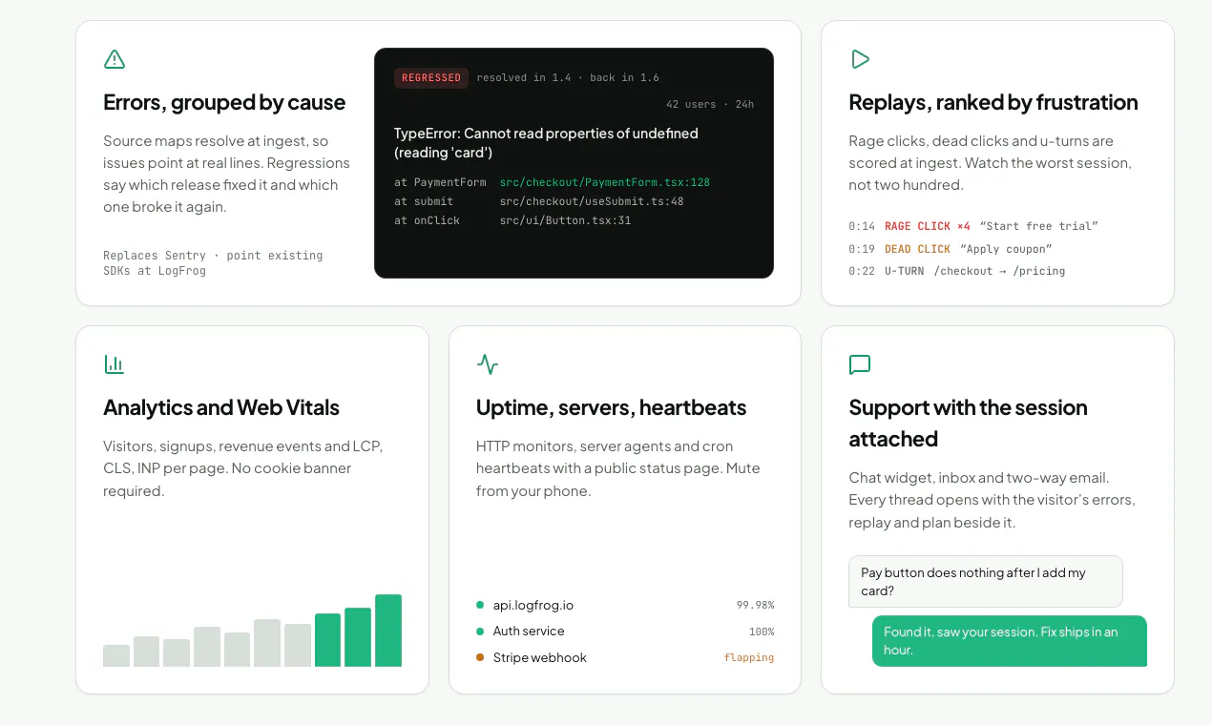Click the "Apply coupon" quoted text

pyautogui.click(x=1006, y=249)
